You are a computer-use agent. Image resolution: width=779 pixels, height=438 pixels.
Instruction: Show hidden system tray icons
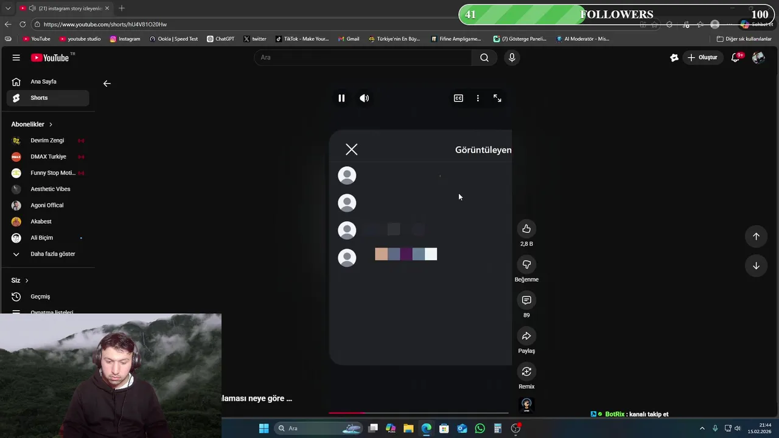(x=702, y=428)
